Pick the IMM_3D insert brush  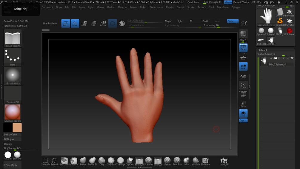[x=224, y=162]
